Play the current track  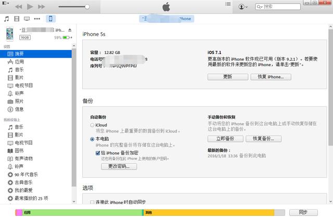pyautogui.click(x=30, y=7)
